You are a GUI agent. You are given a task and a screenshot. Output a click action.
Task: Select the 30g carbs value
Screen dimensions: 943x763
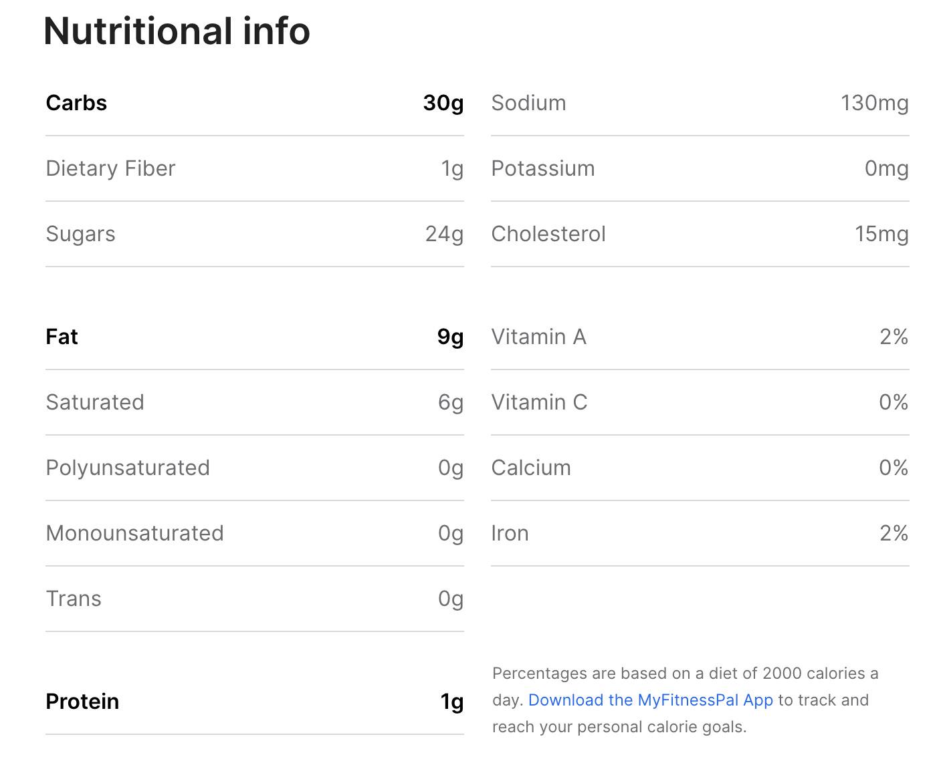443,103
